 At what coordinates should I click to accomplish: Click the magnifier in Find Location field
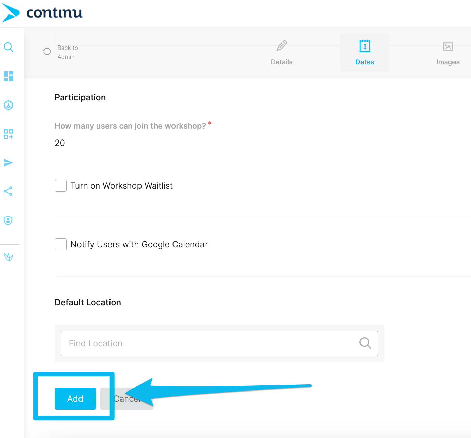click(x=365, y=343)
